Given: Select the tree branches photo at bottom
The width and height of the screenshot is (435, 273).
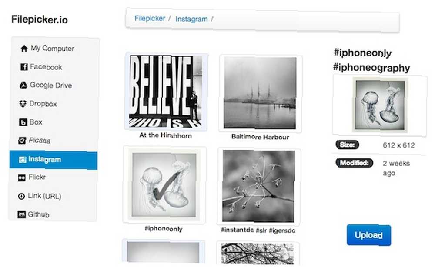Looking at the screenshot, I should pyautogui.click(x=258, y=253).
